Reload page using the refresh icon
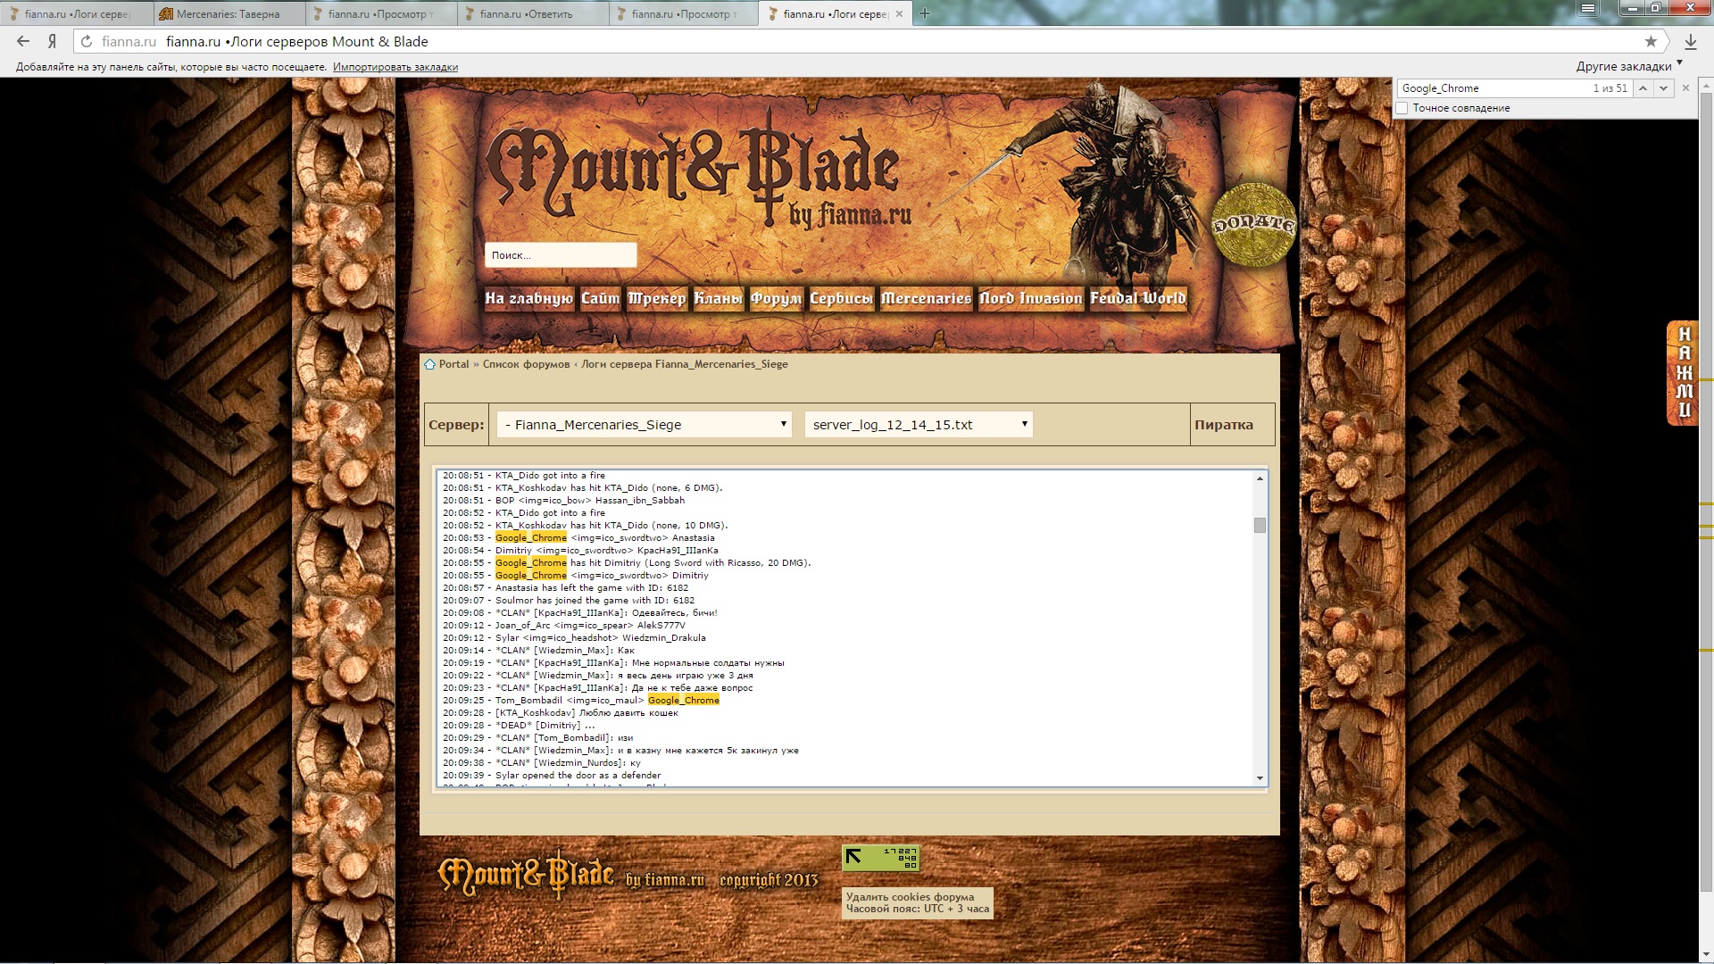Viewport: 1714px width, 964px height. [87, 41]
